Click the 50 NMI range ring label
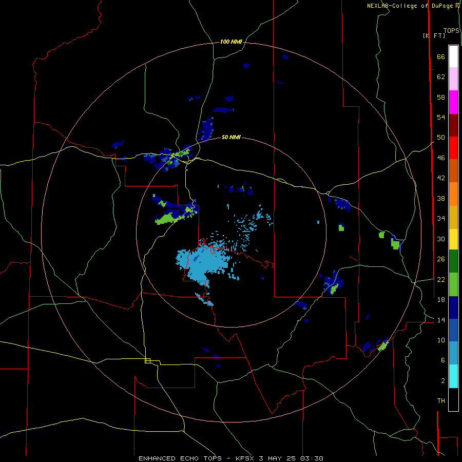This screenshot has width=462, height=462. 231,137
